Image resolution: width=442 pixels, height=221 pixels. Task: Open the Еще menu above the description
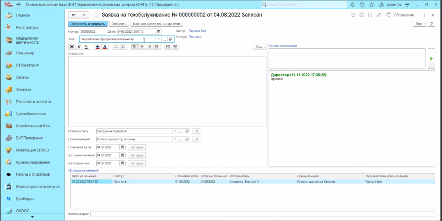coord(259,47)
